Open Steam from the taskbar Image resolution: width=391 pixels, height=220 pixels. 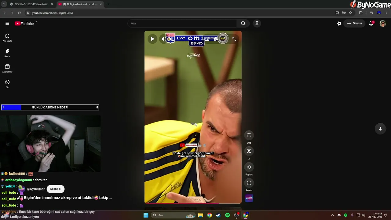tap(218, 215)
